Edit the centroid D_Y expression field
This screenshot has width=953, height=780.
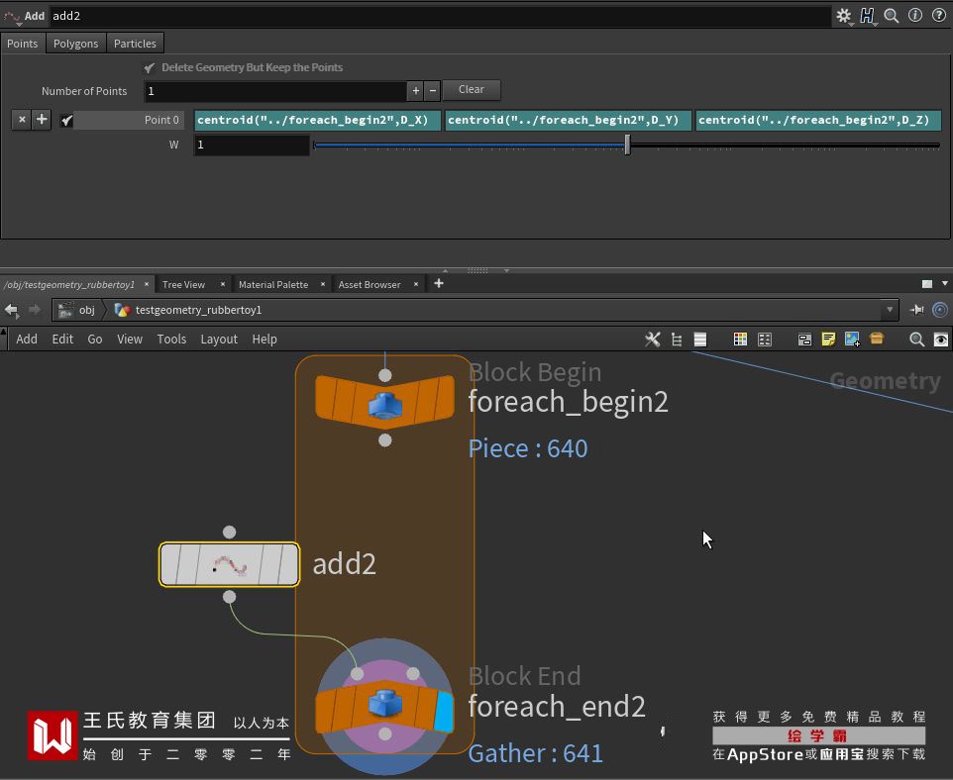click(x=569, y=121)
